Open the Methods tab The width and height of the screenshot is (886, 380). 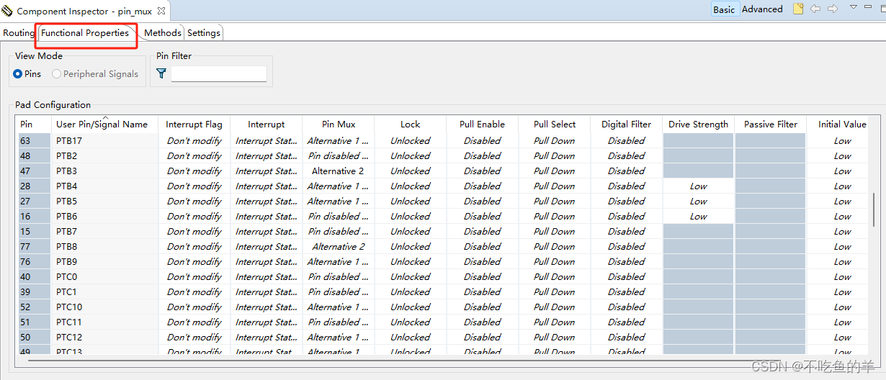coord(163,32)
